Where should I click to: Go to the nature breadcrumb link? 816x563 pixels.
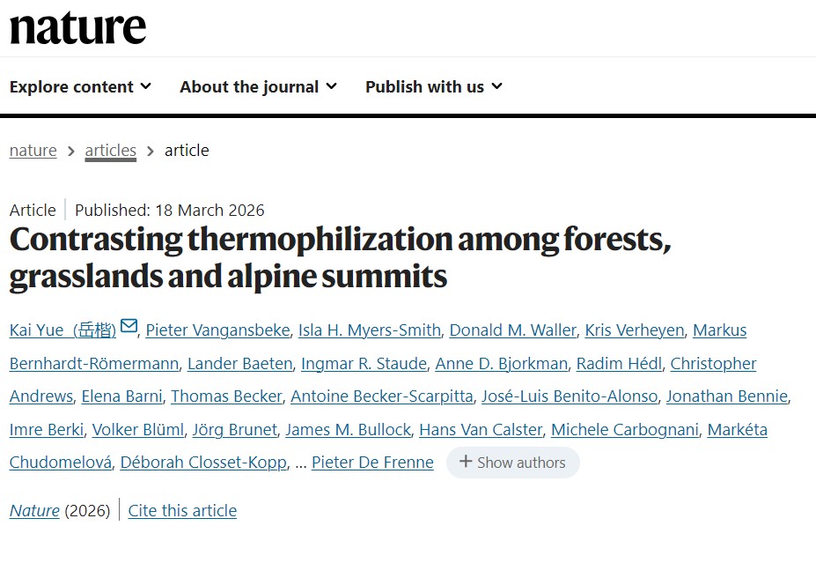(33, 150)
